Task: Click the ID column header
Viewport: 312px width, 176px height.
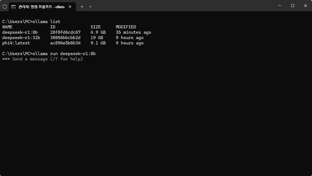Action: tap(53, 27)
